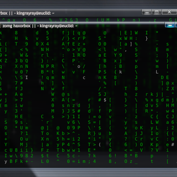Click the white 'L' character in the matrix
This screenshot has height=177, width=177.
click(157, 72)
